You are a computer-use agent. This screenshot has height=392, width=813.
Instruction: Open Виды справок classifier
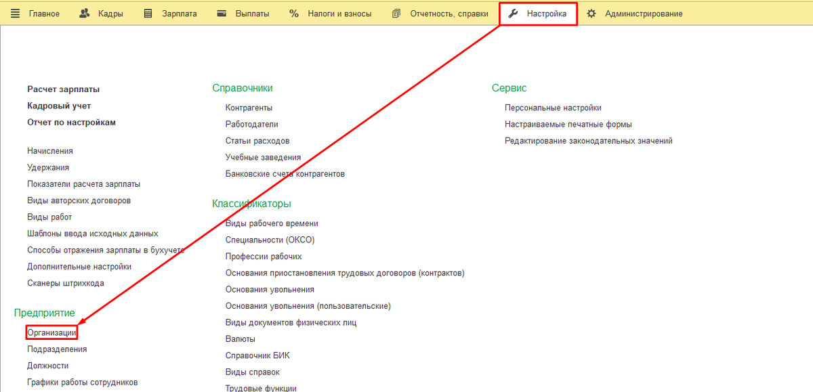tap(253, 372)
